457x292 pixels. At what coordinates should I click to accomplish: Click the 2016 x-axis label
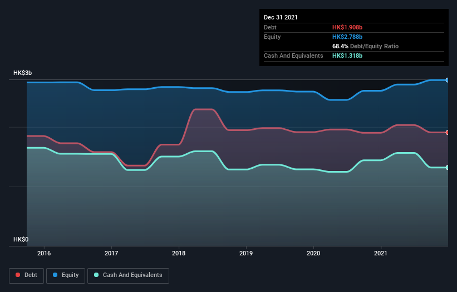pos(44,253)
